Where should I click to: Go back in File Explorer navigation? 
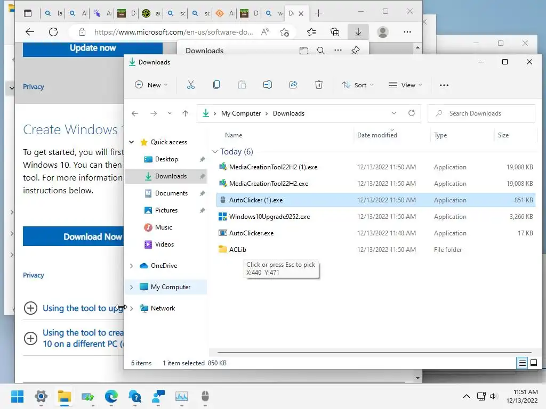(135, 113)
